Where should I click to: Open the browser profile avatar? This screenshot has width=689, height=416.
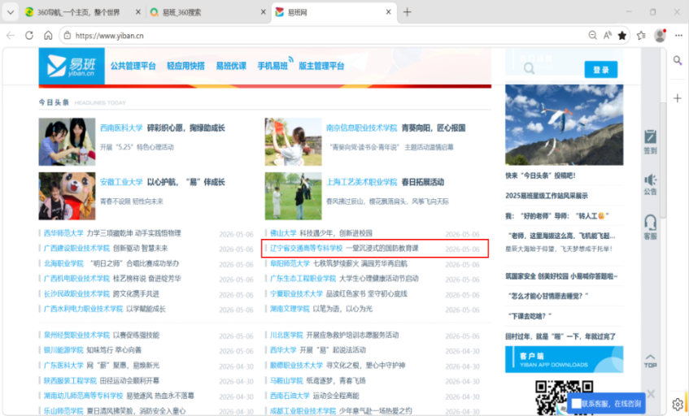pyautogui.click(x=660, y=36)
